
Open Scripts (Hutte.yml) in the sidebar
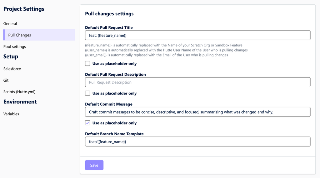pyautogui.click(x=19, y=92)
